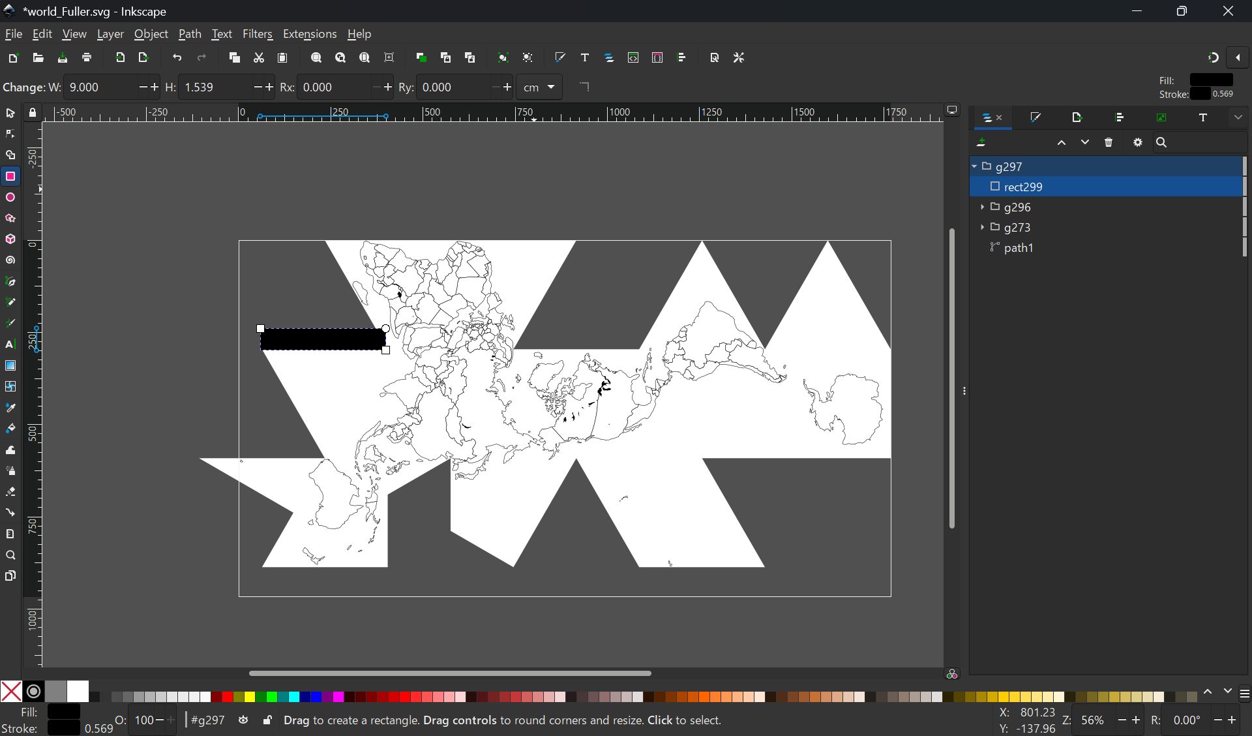
Task: Open layers panel settings gear
Action: [1138, 142]
